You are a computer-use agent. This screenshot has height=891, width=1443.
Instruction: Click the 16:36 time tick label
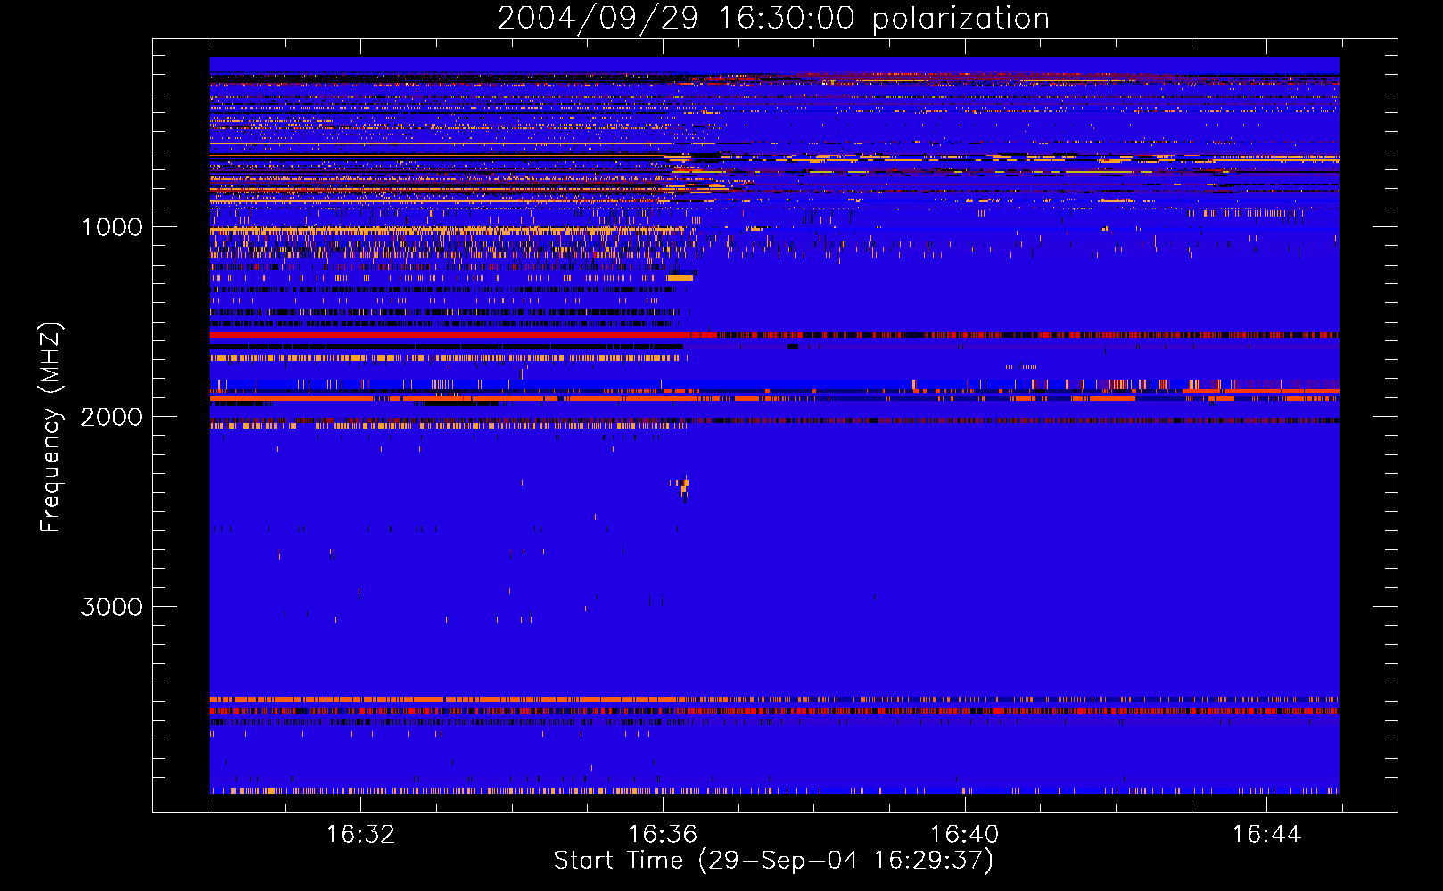(663, 835)
